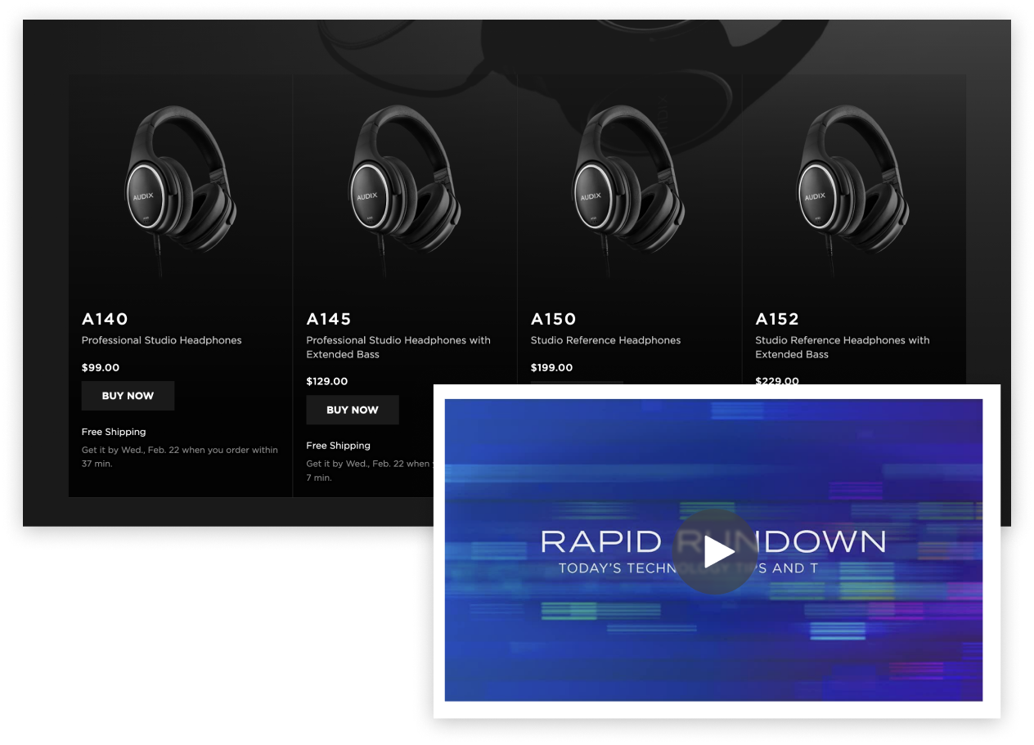Select the A140 product title
Screen dimensions: 1034x745
(x=105, y=319)
